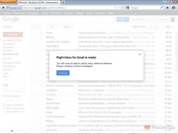This screenshot has height=134, width=178.
Task: Click the browser back arrow button
Action: [3, 8]
